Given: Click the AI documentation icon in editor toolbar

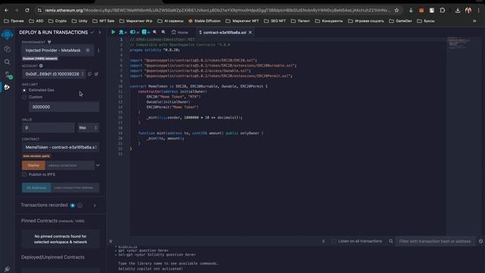Looking at the screenshot, I should pyautogui.click(x=145, y=32).
